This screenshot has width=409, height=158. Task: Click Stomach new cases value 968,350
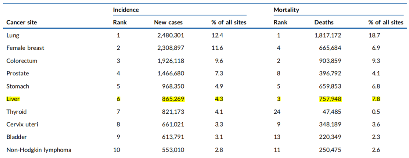pyautogui.click(x=173, y=86)
